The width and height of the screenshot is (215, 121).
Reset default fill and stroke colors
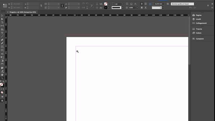1,82
